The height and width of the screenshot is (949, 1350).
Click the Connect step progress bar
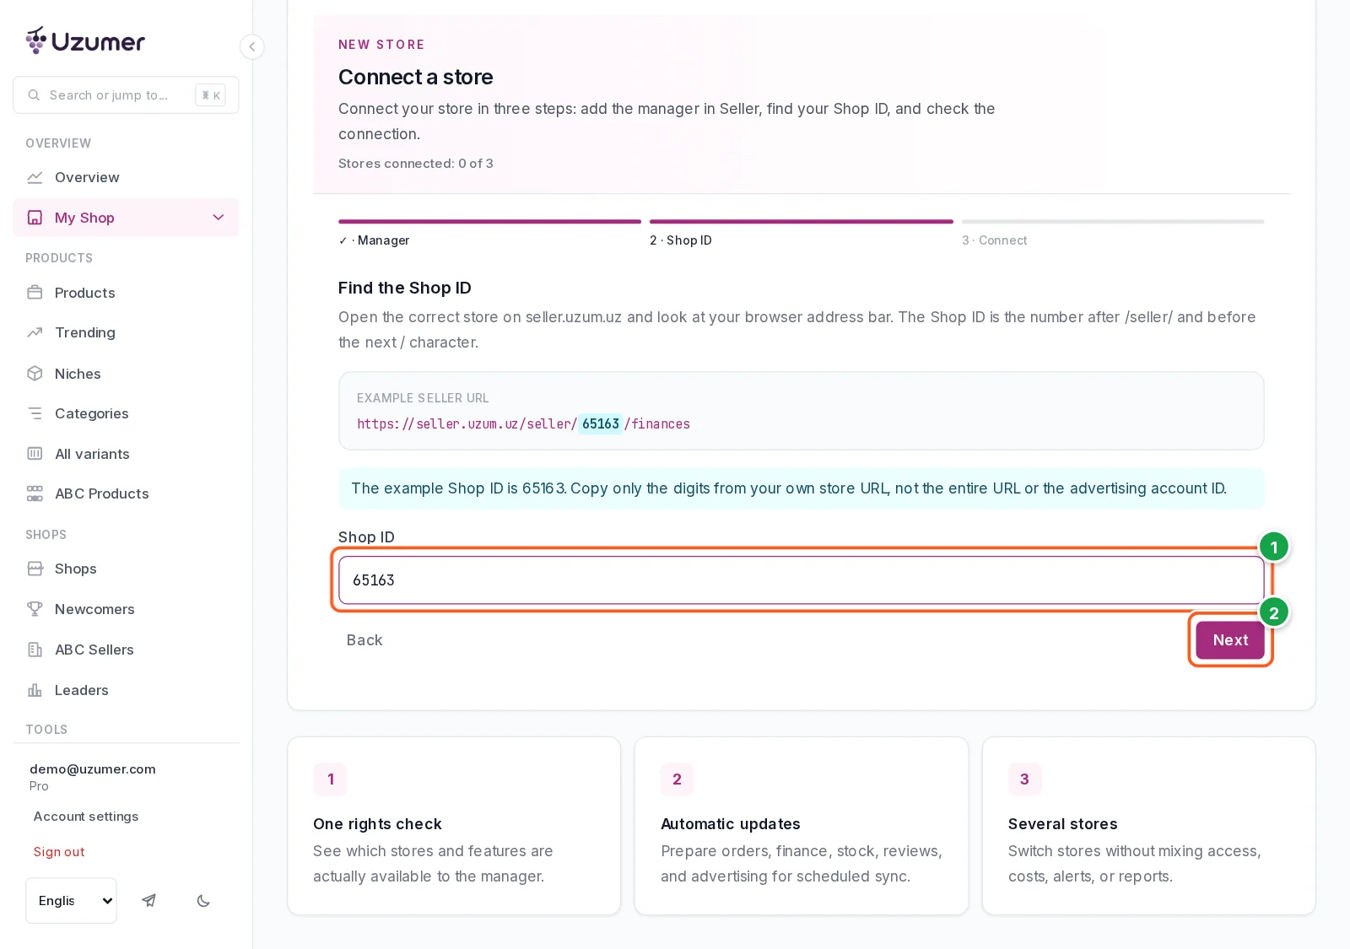point(1113,222)
